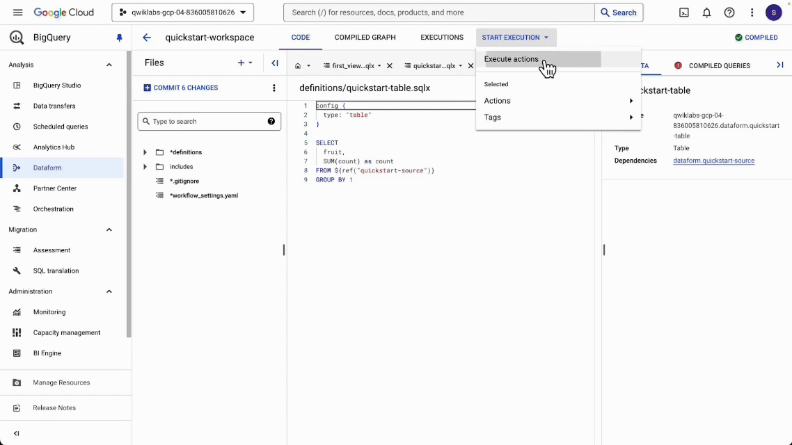This screenshot has height=445, width=792.
Task: Open Manage Resources
Action: point(62,382)
